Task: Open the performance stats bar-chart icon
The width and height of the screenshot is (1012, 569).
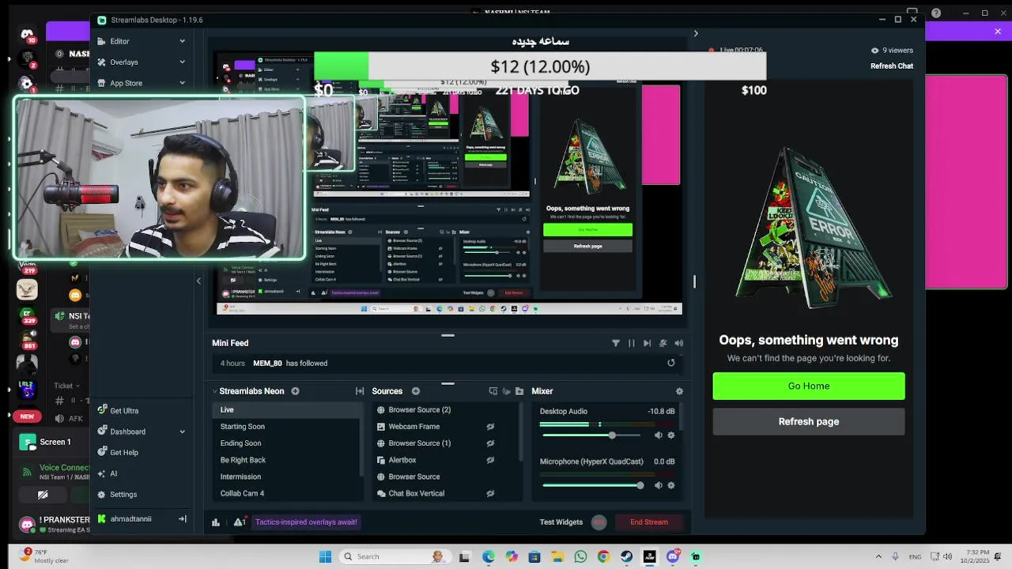Action: (216, 522)
